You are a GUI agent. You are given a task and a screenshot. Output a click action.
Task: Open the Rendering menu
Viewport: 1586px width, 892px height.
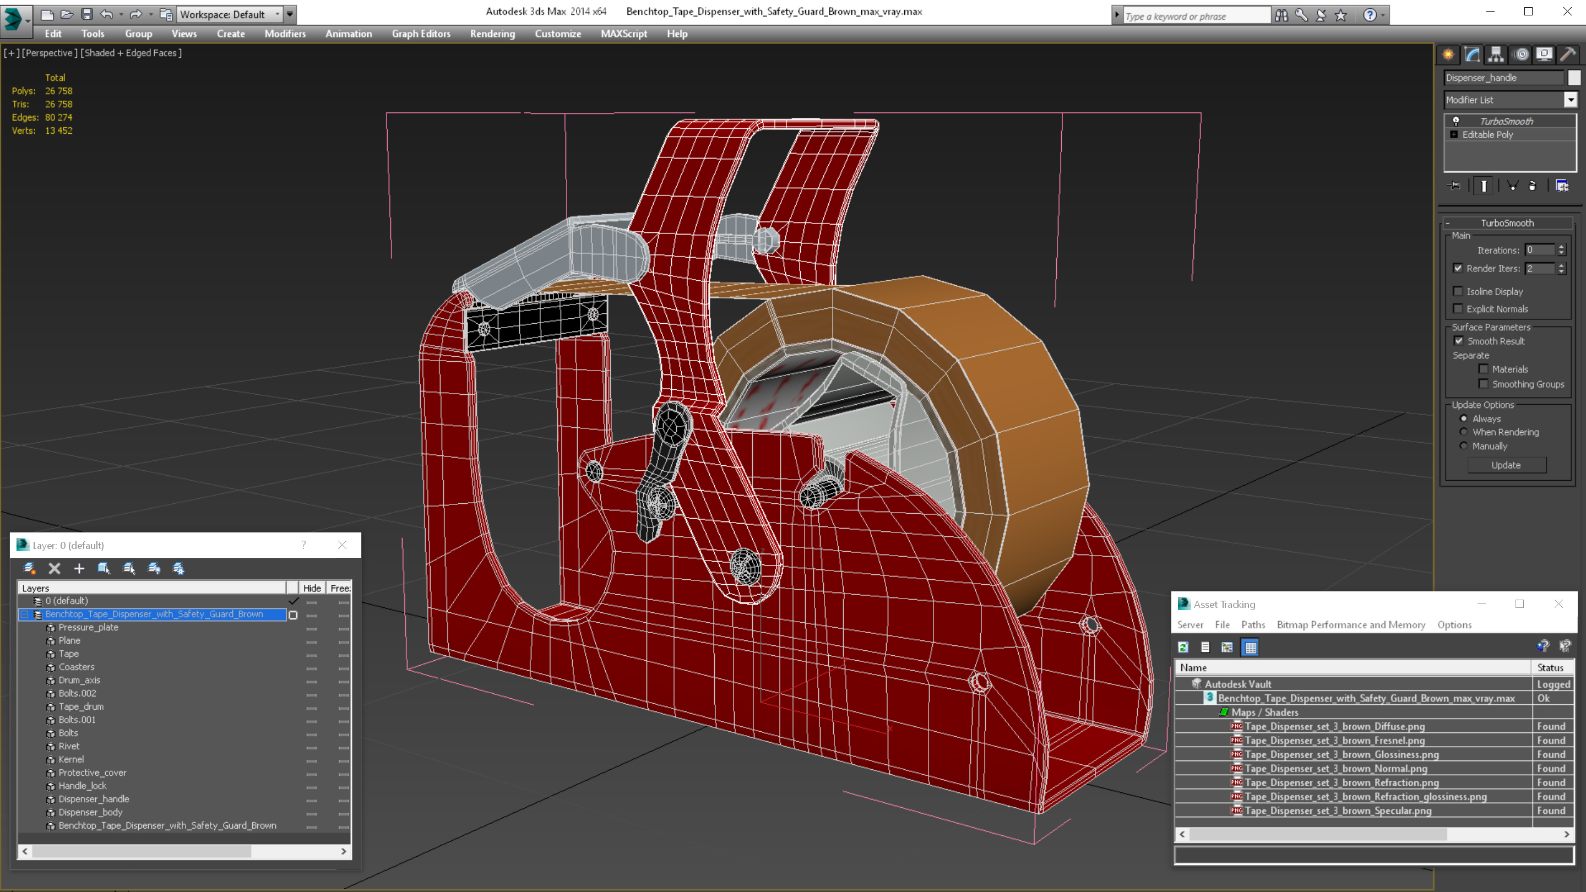pyautogui.click(x=492, y=34)
